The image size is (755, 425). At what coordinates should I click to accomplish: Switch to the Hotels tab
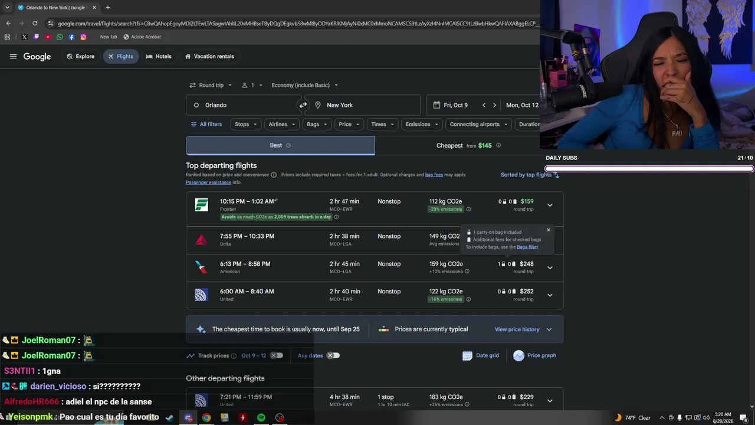point(159,57)
